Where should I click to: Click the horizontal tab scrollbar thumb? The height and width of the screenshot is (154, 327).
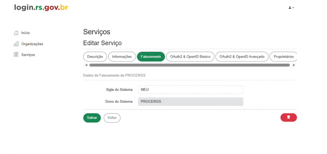(x=190, y=65)
